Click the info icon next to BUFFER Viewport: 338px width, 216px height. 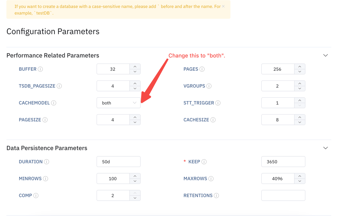click(x=40, y=69)
